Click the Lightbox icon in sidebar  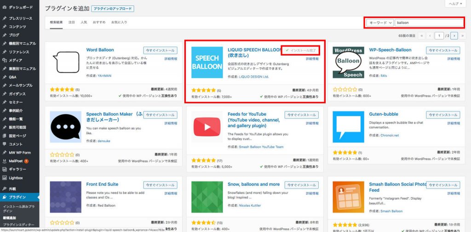click(x=4, y=178)
